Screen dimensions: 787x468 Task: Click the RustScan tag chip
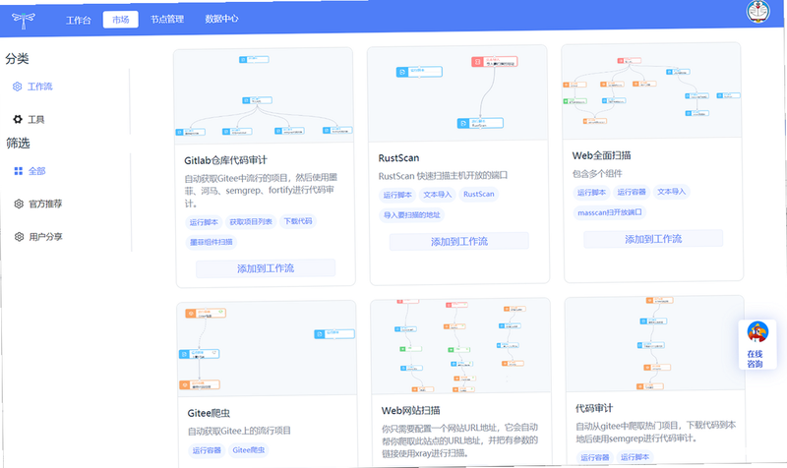(479, 194)
